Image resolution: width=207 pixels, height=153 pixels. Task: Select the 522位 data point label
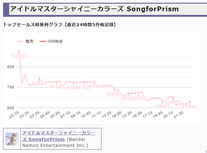click(18, 56)
